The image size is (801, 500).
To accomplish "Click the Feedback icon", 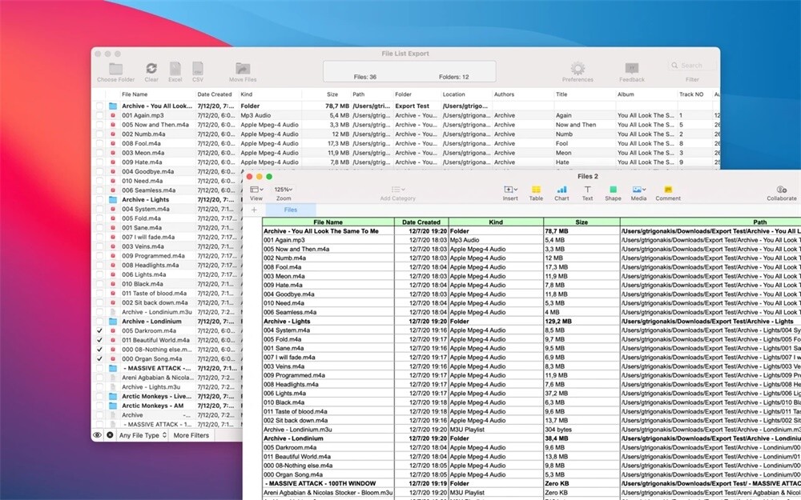I will [x=632, y=68].
